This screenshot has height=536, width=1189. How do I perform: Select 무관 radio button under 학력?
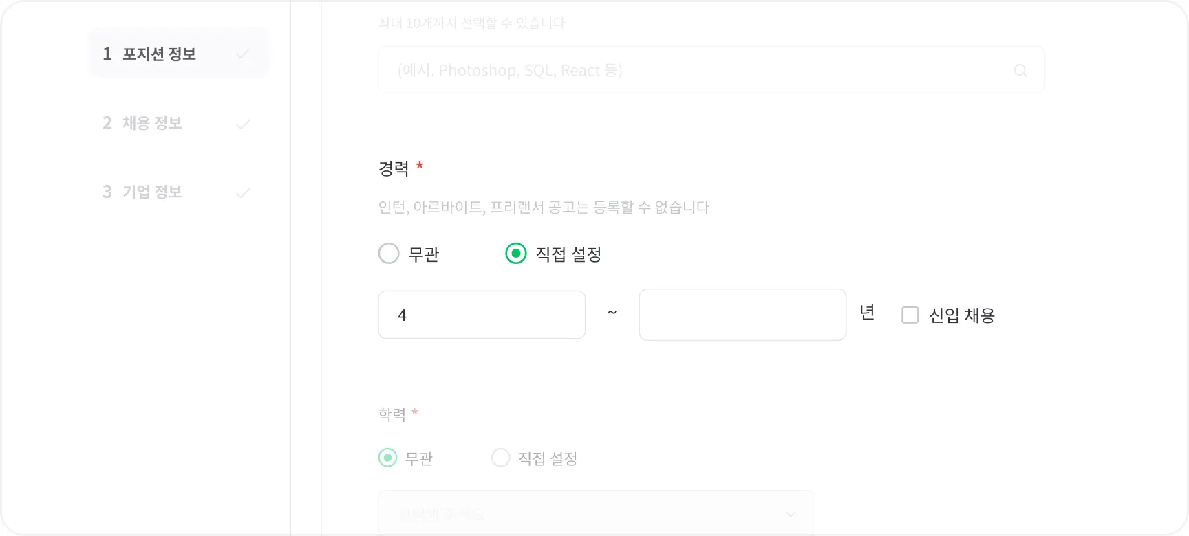click(x=388, y=458)
